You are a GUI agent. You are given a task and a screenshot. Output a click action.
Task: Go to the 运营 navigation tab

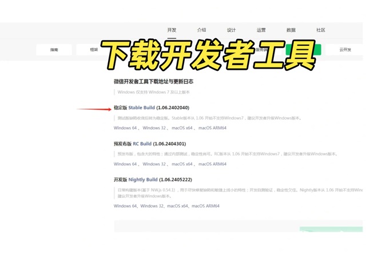(261, 30)
